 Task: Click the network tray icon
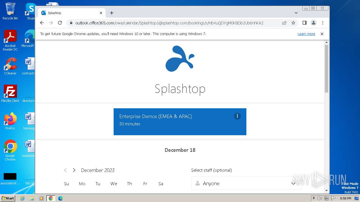326,198
